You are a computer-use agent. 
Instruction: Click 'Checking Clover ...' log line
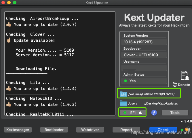coord(30,34)
